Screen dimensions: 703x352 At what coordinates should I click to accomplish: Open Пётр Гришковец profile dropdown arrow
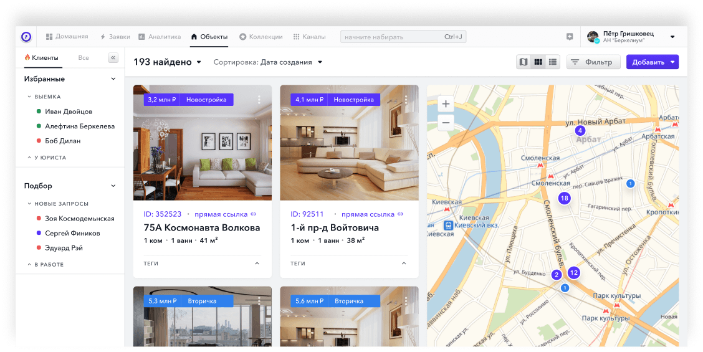click(x=672, y=37)
